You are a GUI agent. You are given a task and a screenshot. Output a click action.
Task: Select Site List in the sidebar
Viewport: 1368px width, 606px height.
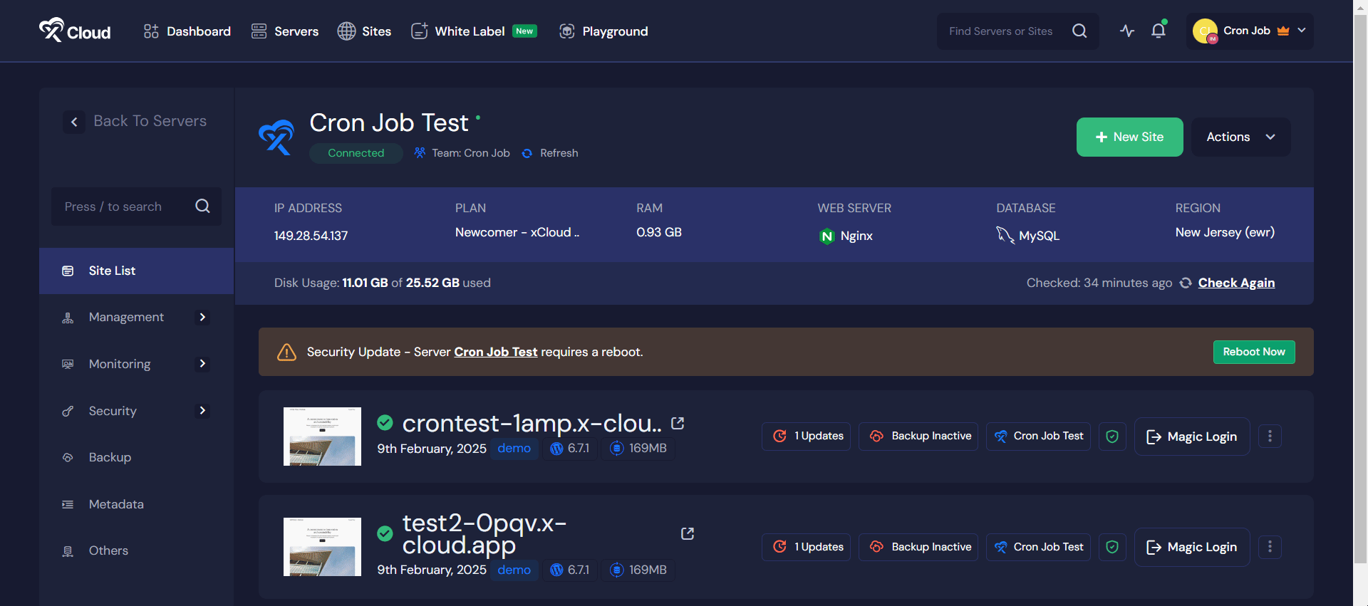(x=136, y=271)
